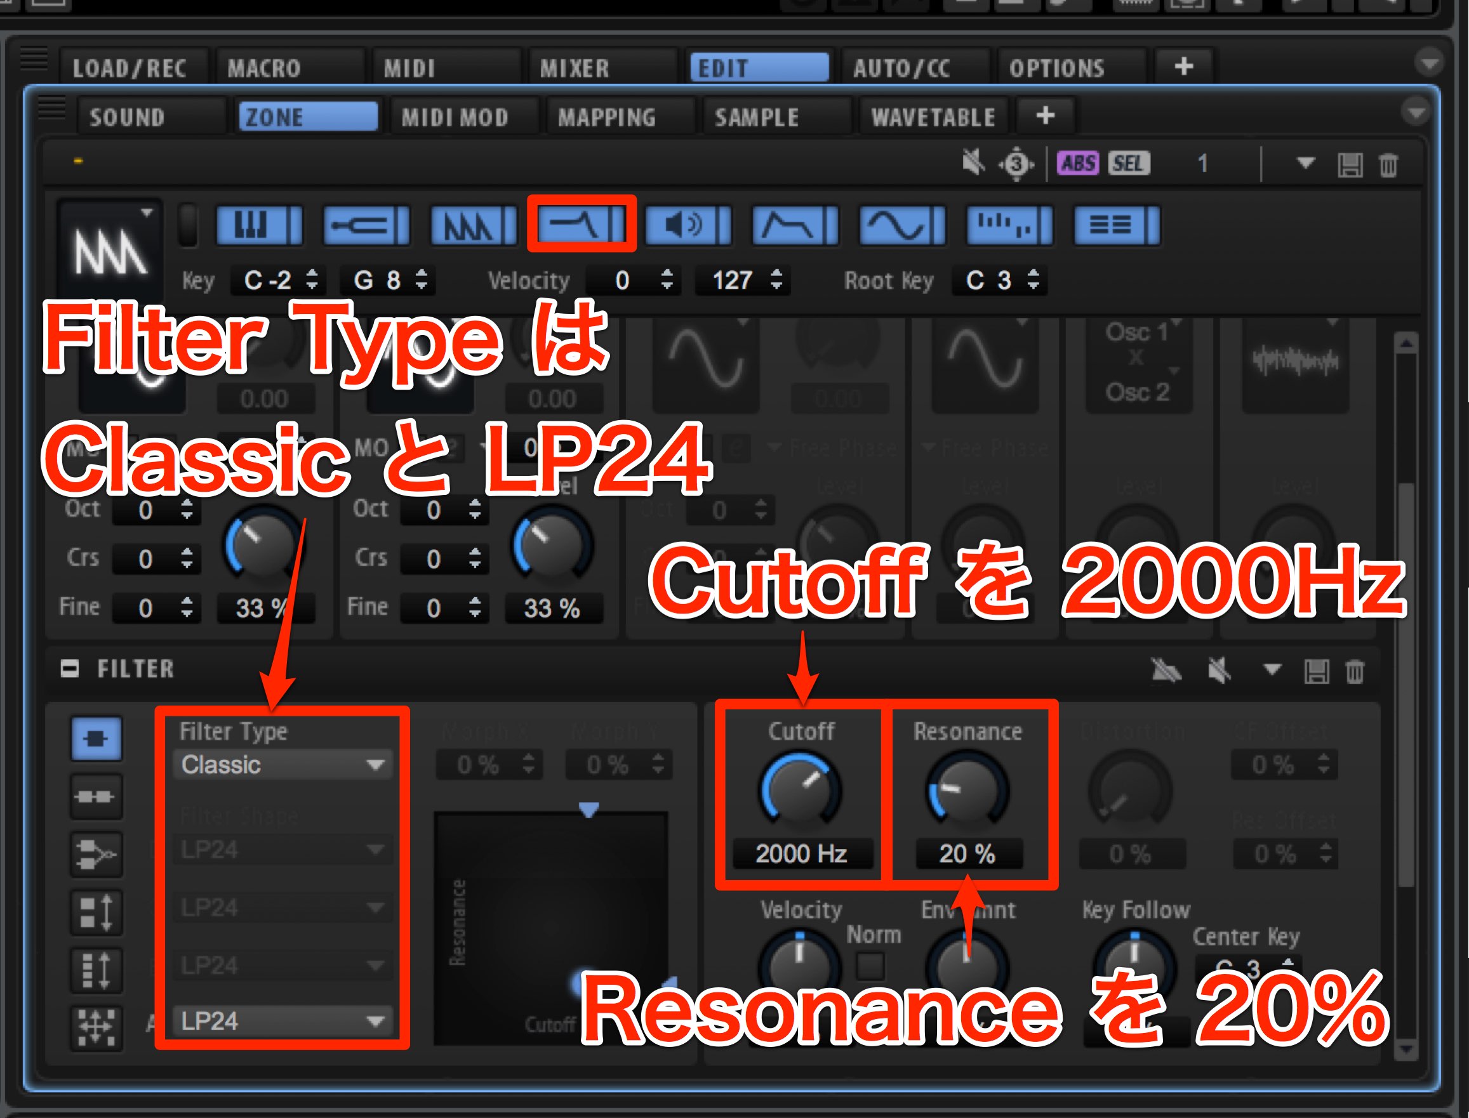Screen dimensions: 1469x1118
Task: Add a new tab beside WAVETABLE
Action: pos(1046,115)
